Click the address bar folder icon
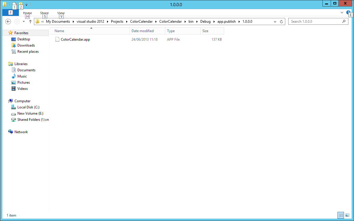Screen dimensions: 354x221 tap(37, 22)
